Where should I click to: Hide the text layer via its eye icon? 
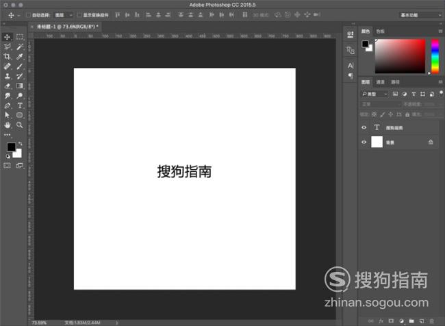point(364,127)
